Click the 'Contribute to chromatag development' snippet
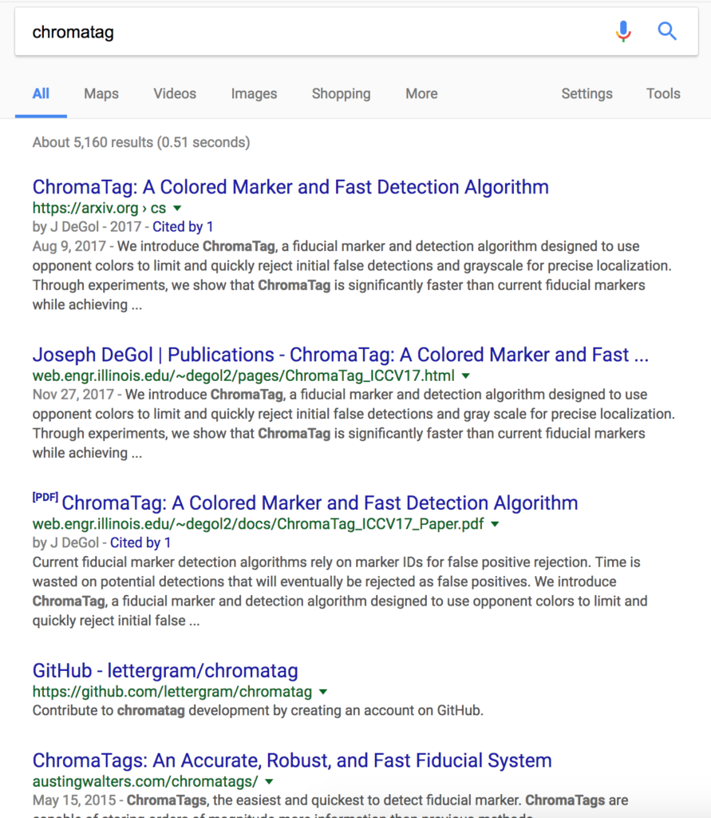The height and width of the screenshot is (818, 711). 258,710
